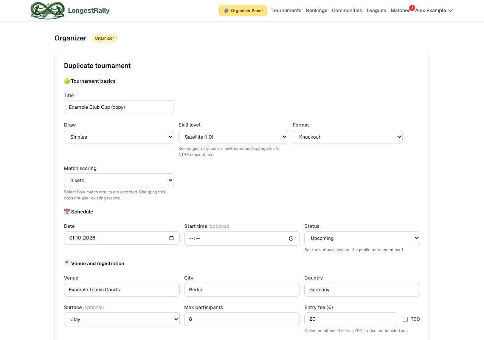Expand the Alex Example user menu
This screenshot has width=484, height=340.
click(x=434, y=11)
